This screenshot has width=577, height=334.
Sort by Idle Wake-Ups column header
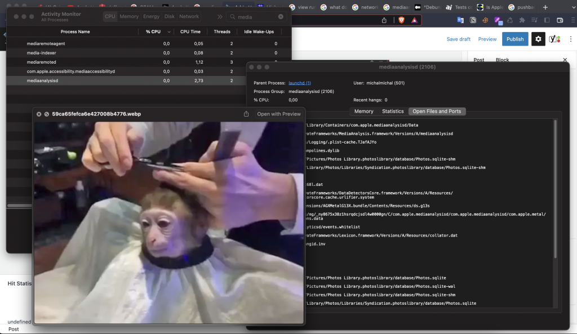[x=259, y=32]
